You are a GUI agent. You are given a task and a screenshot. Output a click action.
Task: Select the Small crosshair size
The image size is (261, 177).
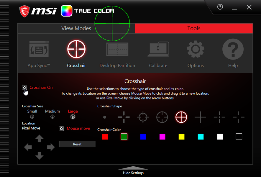pos(32,117)
